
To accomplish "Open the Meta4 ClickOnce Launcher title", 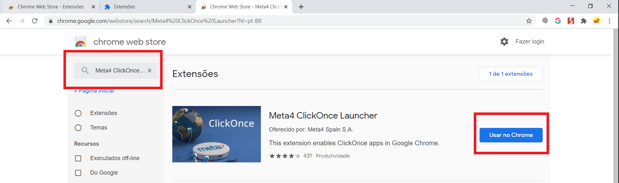I will [323, 115].
